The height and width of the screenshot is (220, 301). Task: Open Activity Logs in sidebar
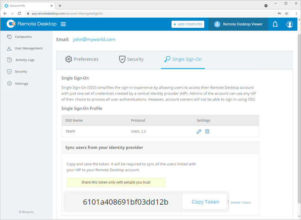point(25,60)
